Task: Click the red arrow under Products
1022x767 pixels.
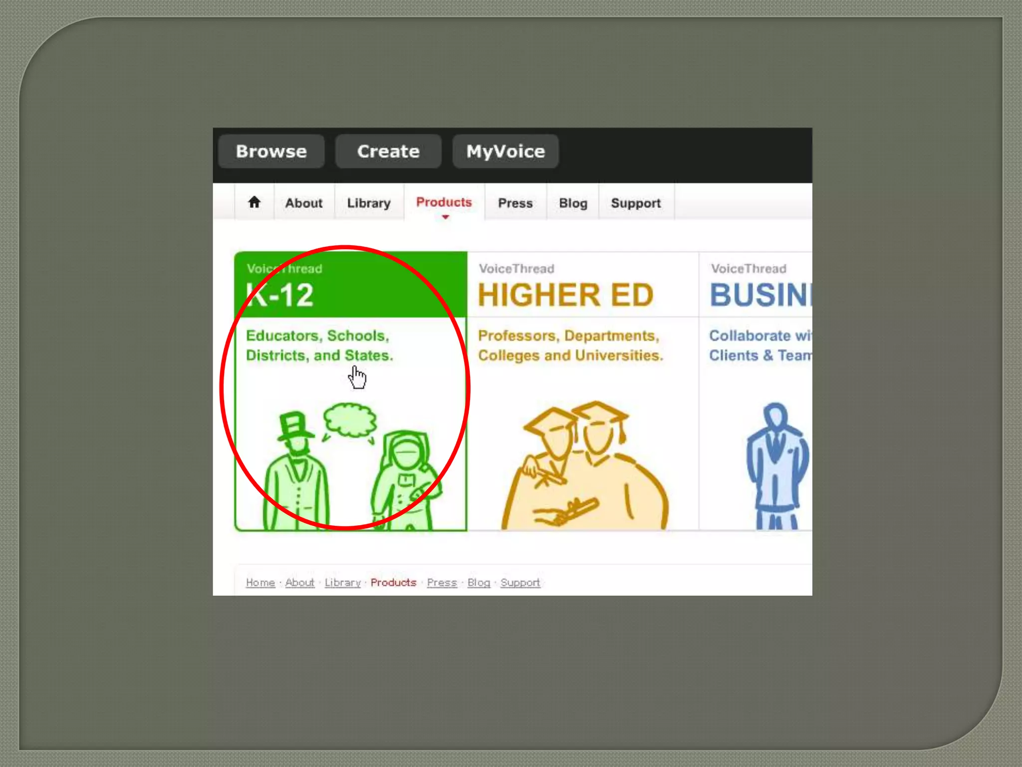Action: pos(445,217)
